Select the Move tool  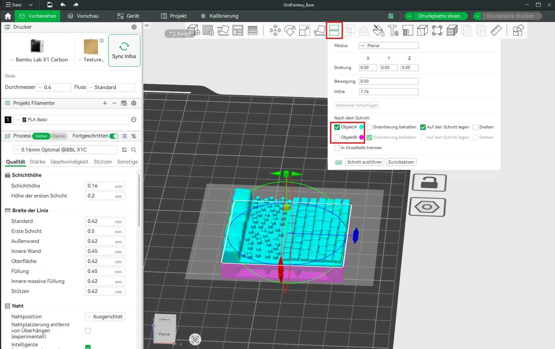(275, 30)
